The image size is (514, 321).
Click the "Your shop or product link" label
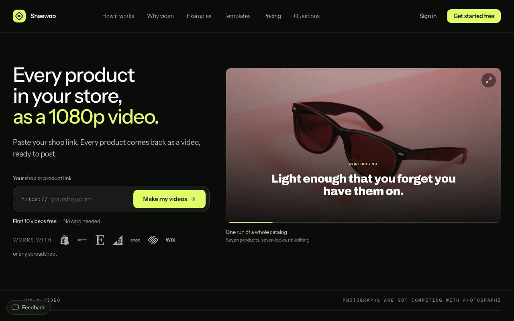coord(42,178)
